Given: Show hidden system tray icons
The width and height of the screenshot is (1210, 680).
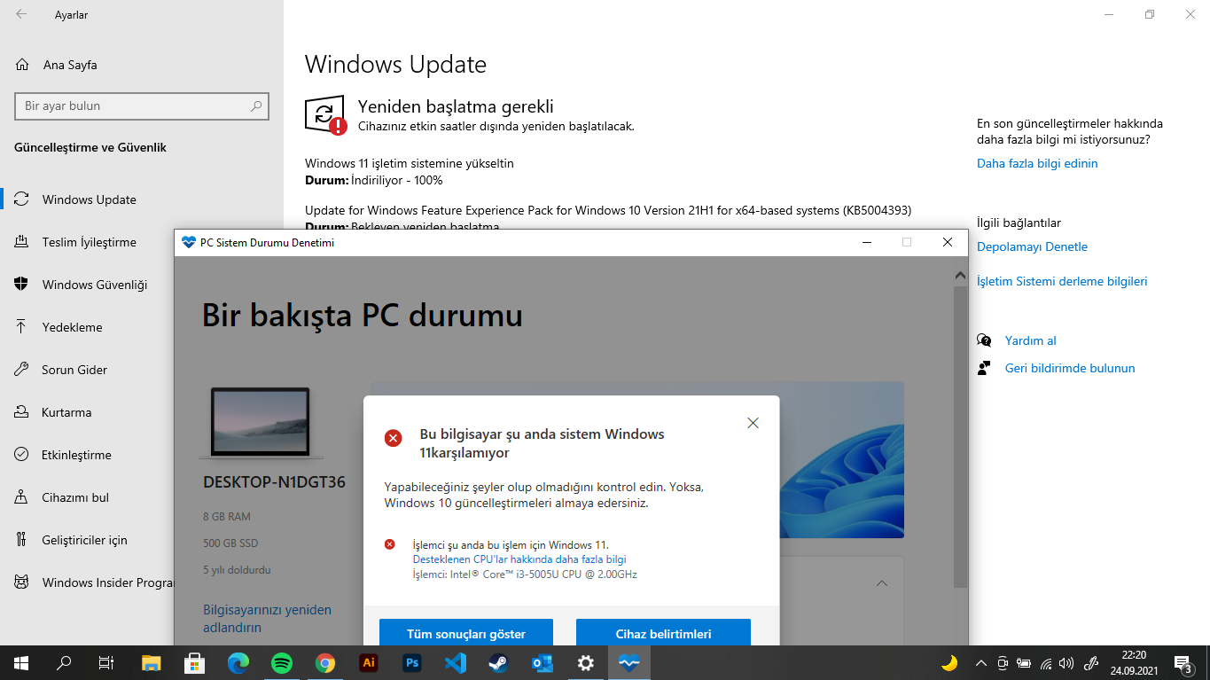Looking at the screenshot, I should (981, 662).
